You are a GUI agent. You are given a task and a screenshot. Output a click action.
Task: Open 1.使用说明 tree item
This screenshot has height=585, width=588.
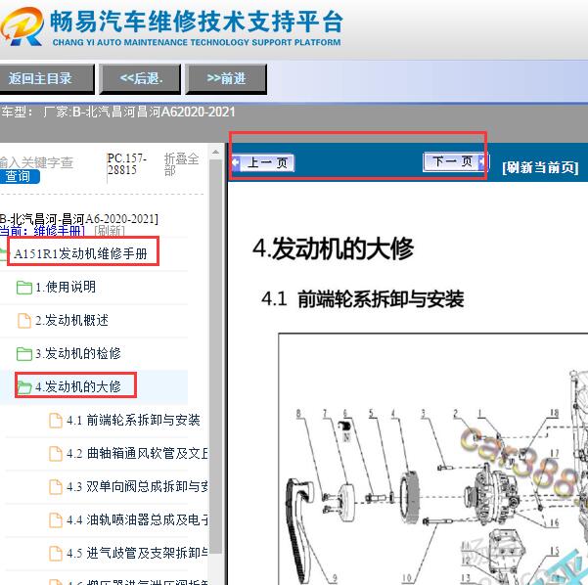pos(66,287)
